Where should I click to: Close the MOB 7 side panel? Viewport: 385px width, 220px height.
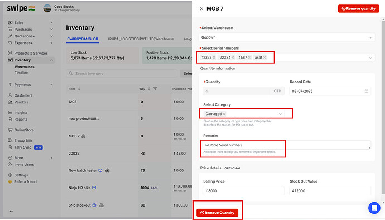point(201,9)
